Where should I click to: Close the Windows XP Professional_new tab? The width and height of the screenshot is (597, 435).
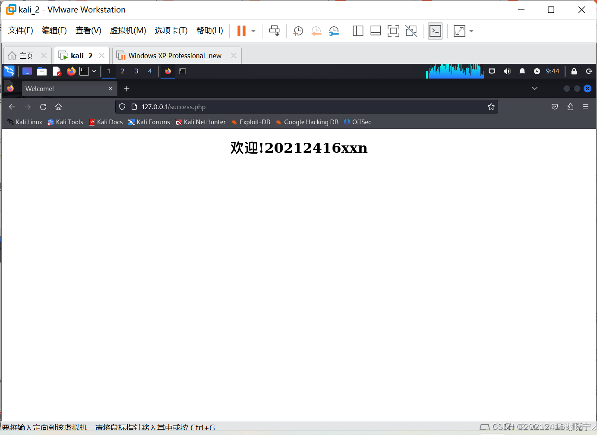(234, 56)
